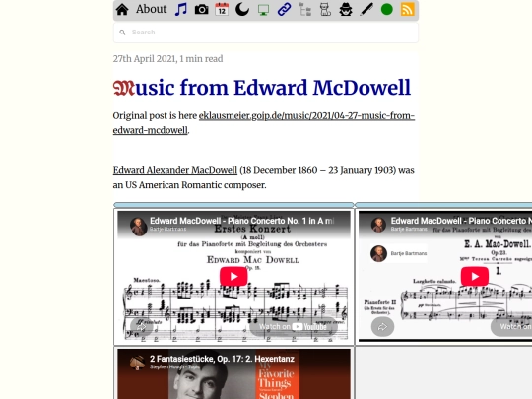The height and width of the screenshot is (399, 532).
Task: Click the green monitor icon
Action: [263, 10]
